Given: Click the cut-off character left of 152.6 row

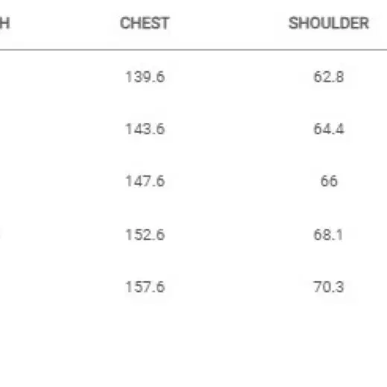Looking at the screenshot, I should pyautogui.click(x=1, y=235).
